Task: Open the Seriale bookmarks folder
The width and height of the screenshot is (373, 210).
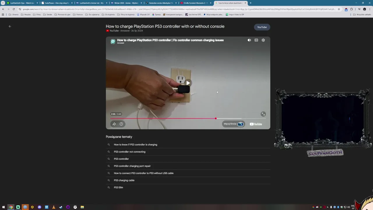Action: coord(47,15)
